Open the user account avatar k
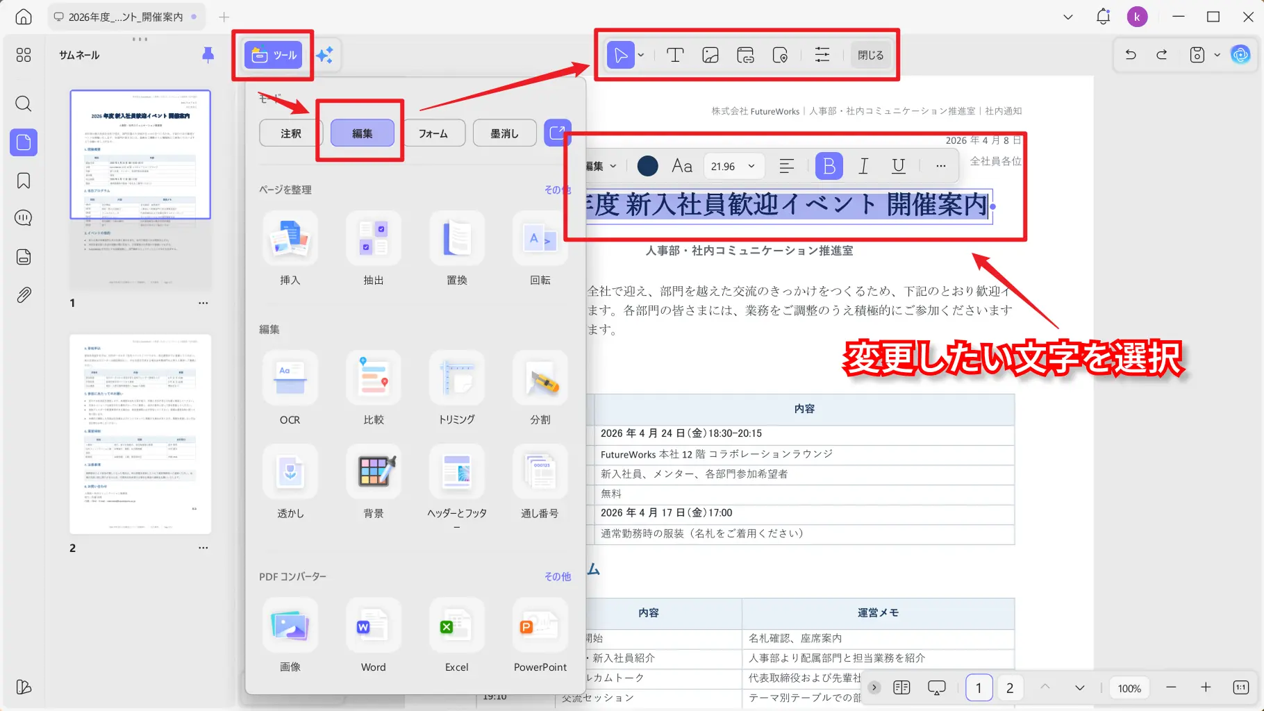The image size is (1264, 711). pos(1137,17)
